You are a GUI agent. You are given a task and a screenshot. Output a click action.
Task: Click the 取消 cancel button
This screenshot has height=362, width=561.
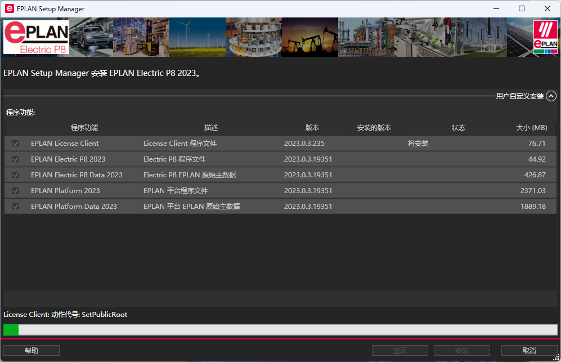(x=529, y=351)
